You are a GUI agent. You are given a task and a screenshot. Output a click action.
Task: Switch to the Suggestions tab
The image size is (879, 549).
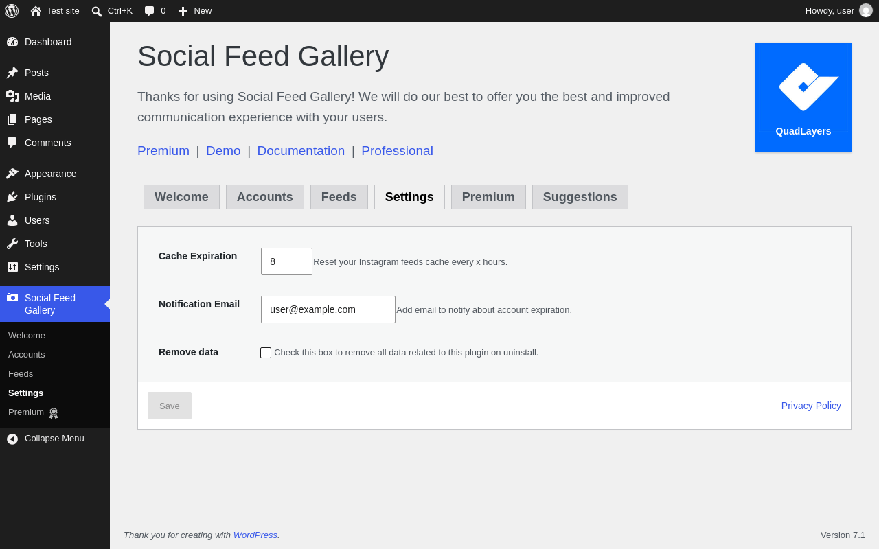pos(580,197)
